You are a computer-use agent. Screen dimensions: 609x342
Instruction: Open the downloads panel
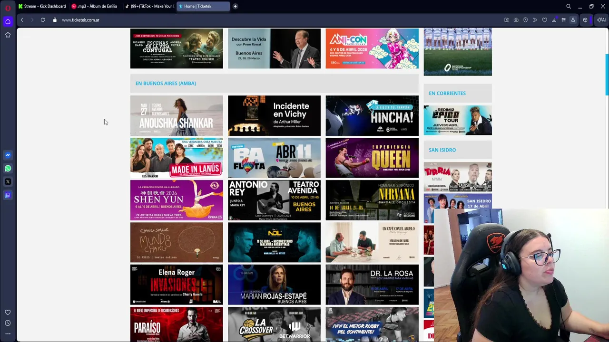click(x=554, y=20)
